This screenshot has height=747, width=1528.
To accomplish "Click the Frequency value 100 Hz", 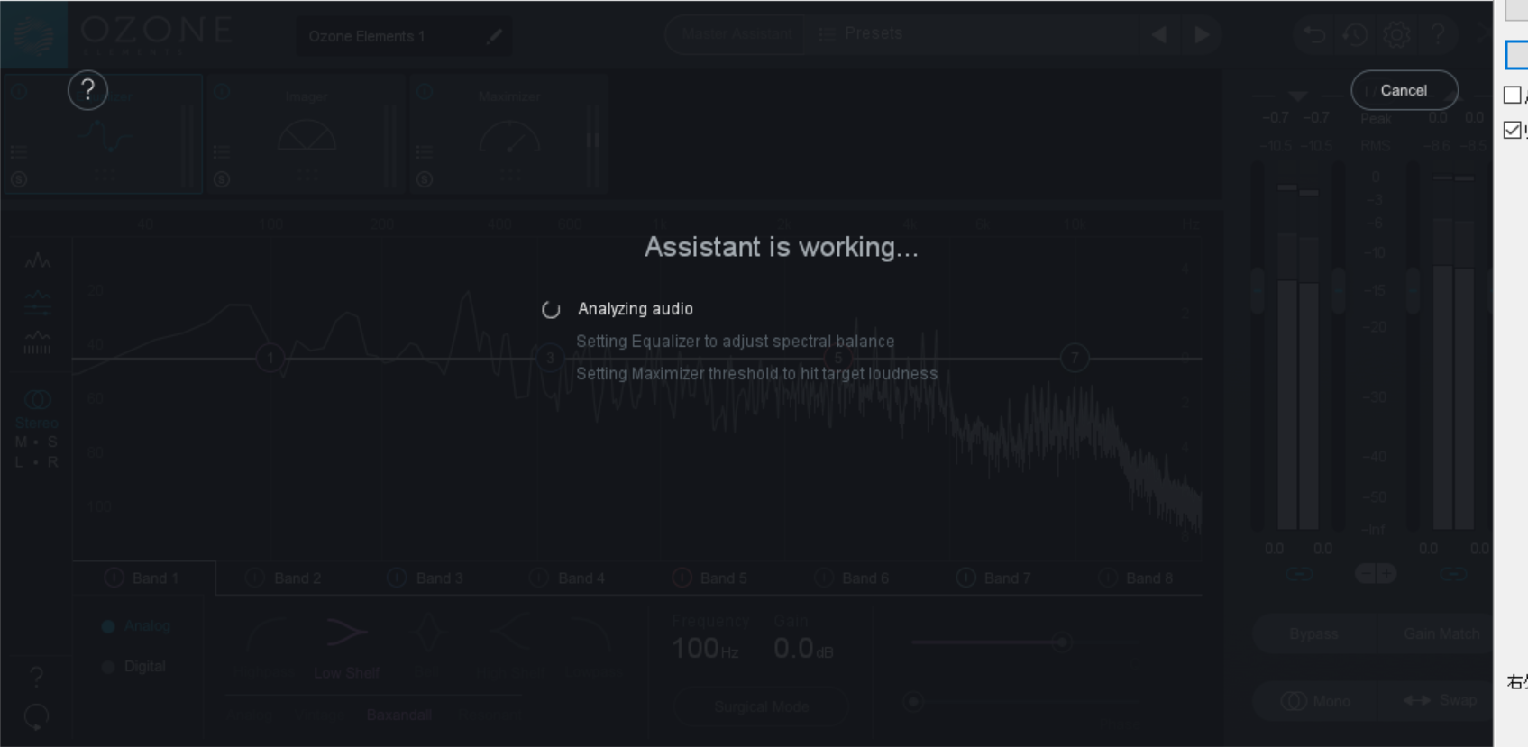I will [x=705, y=648].
